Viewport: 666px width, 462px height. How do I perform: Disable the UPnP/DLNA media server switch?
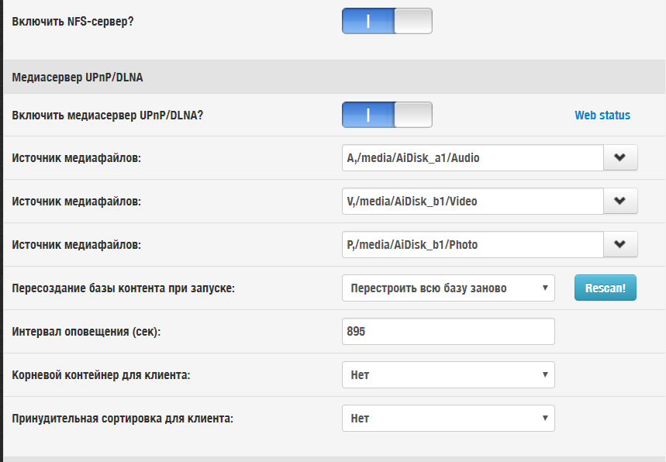(387, 115)
